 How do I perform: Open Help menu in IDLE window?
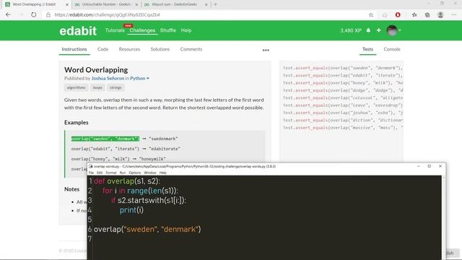click(163, 173)
